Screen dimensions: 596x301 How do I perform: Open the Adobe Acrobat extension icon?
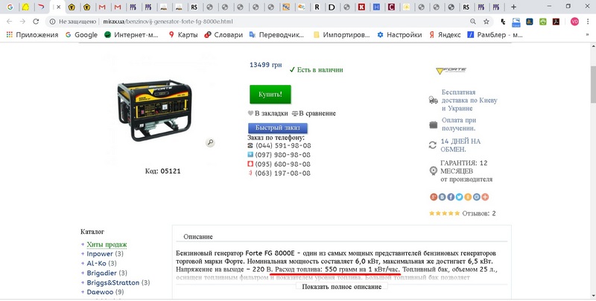pyautogui.click(x=556, y=22)
